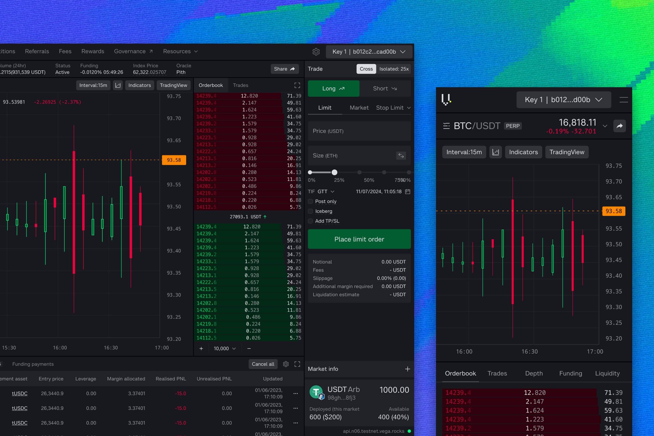654x436 pixels.
Task: Enable Add TP/SL option
Action: [311, 221]
